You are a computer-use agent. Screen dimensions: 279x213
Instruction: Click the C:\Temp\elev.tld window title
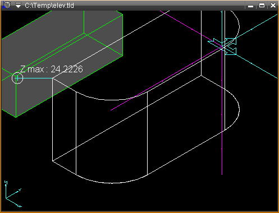click(49, 6)
